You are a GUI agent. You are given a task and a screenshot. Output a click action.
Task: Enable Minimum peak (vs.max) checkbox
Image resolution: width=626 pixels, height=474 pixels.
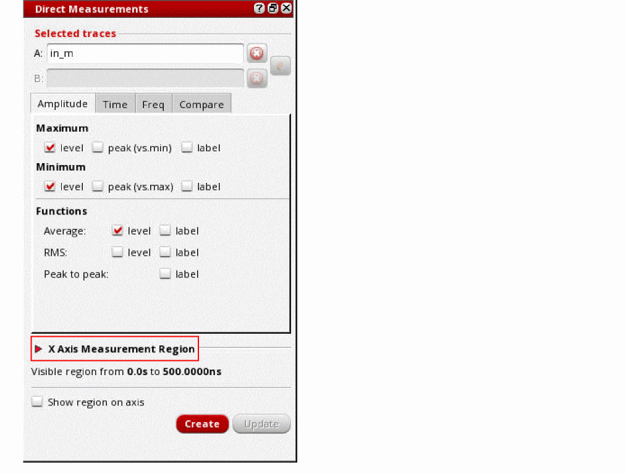(98, 187)
